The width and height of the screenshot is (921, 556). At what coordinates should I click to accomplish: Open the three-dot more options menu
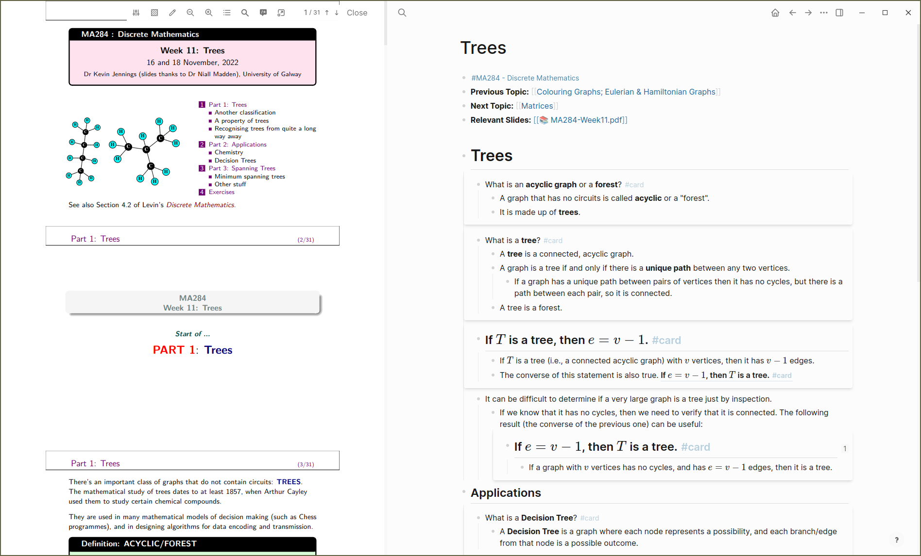[x=824, y=13]
